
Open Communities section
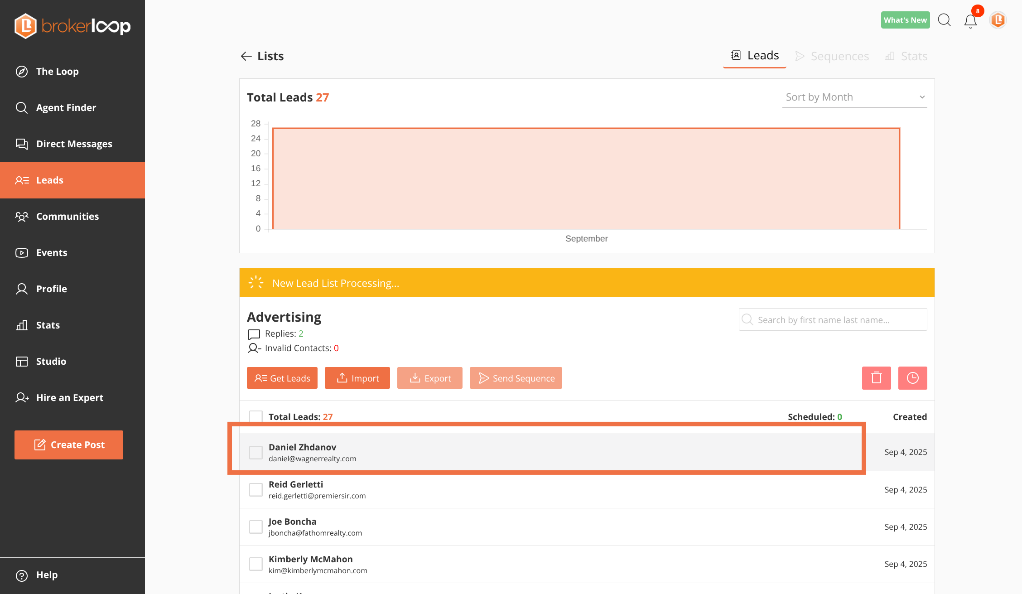pos(72,217)
